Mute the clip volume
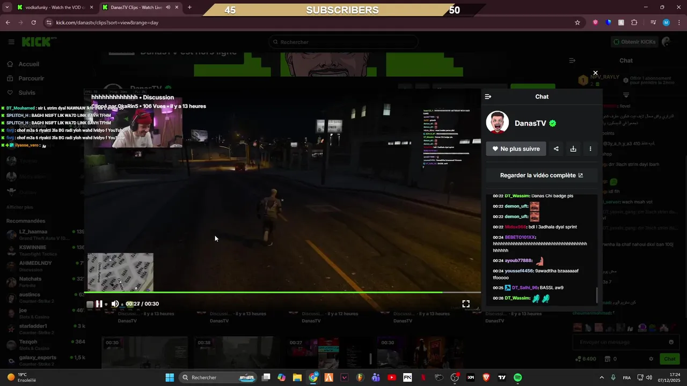 click(115, 304)
